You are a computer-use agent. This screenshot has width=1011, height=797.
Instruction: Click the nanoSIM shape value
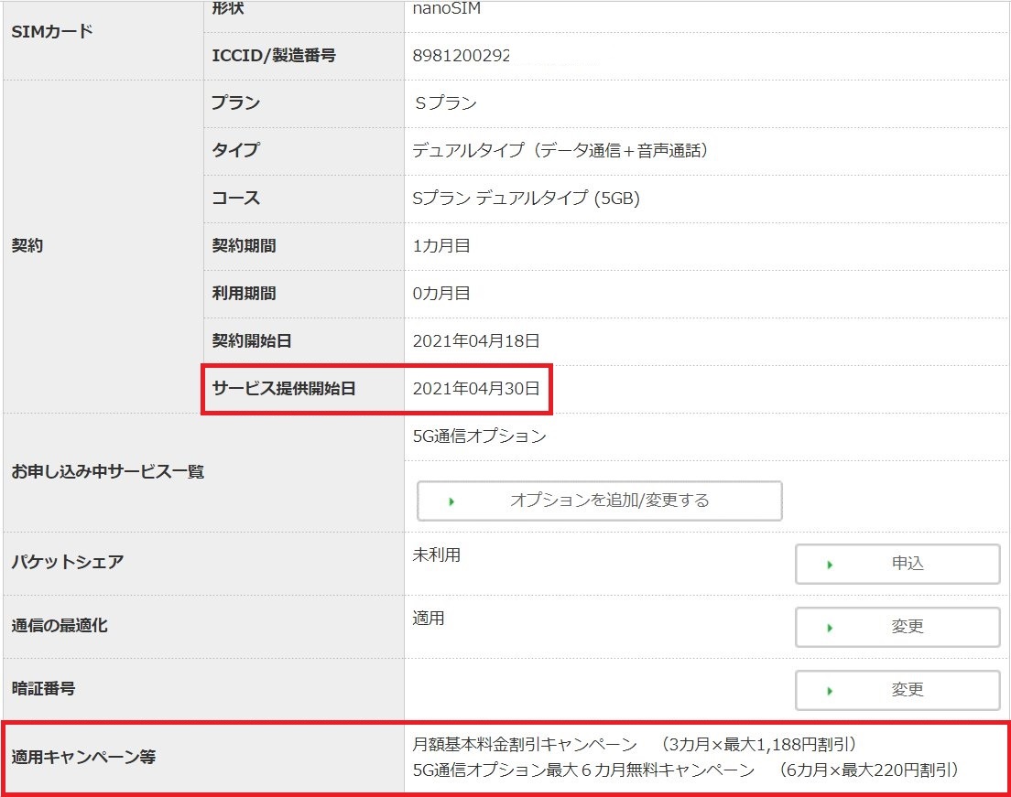(446, 9)
